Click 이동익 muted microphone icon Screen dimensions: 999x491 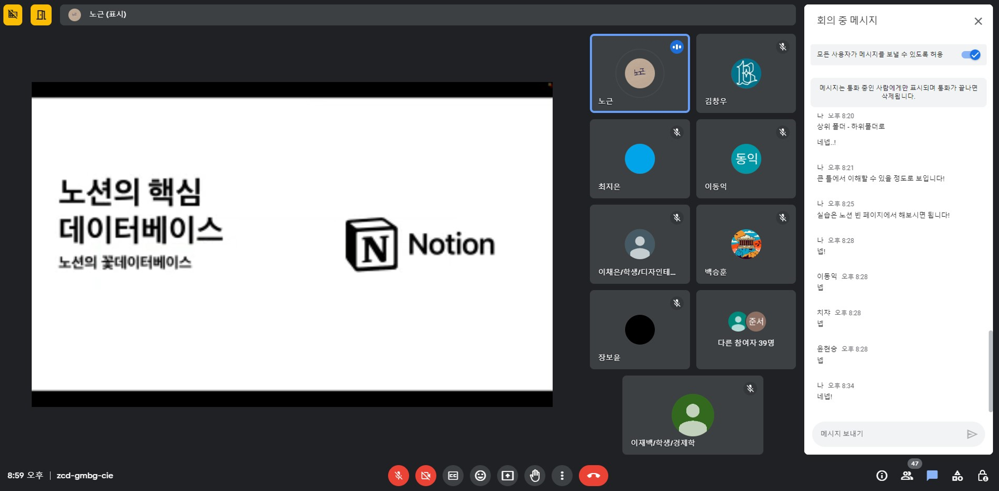tap(783, 132)
